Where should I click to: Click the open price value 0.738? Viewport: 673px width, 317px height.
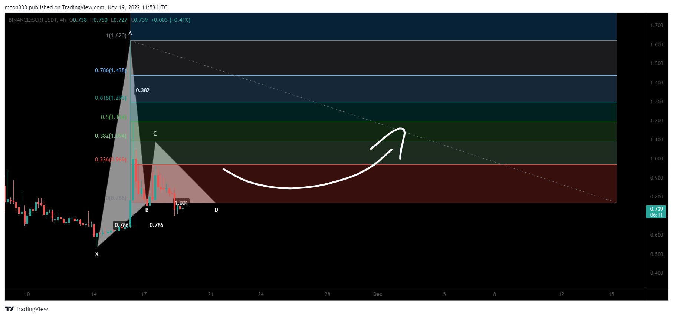point(79,20)
